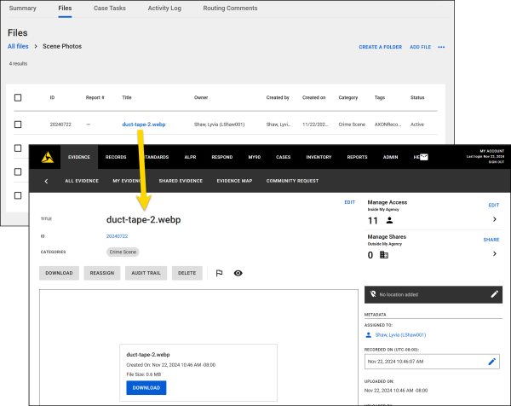
Task: Click the Axon yellow triangle logo
Action: pyautogui.click(x=43, y=157)
